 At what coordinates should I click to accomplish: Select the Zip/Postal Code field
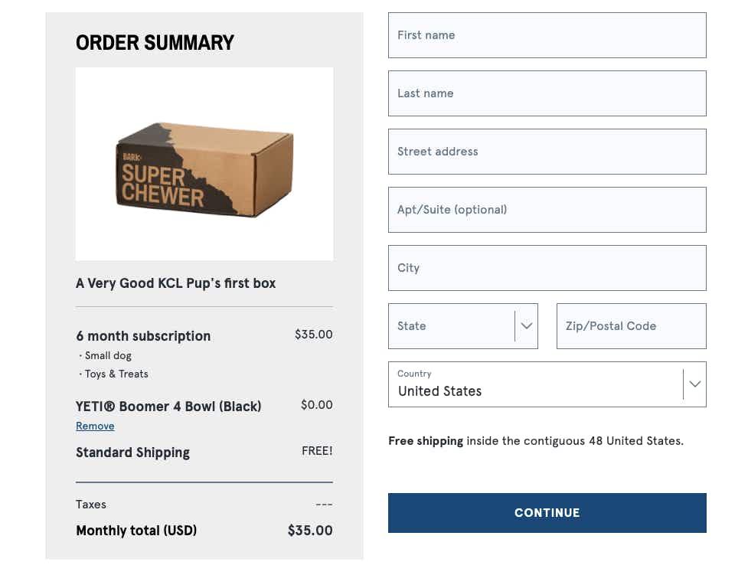click(631, 326)
